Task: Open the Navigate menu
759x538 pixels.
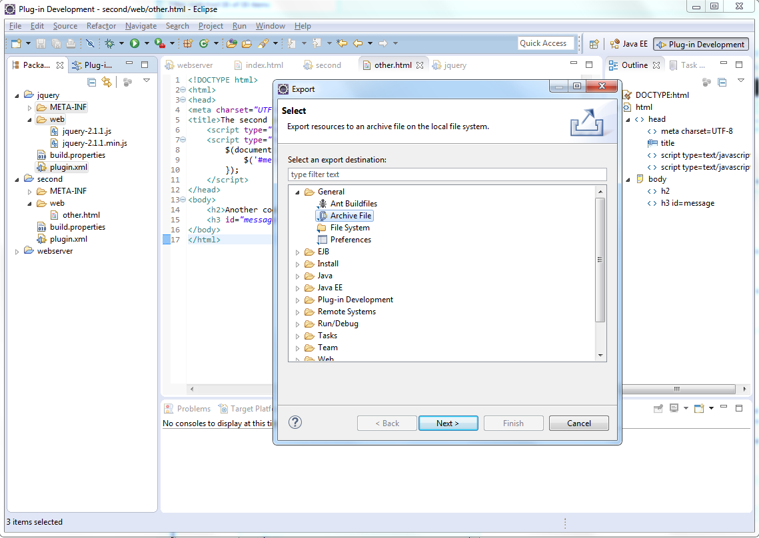Action: (141, 26)
